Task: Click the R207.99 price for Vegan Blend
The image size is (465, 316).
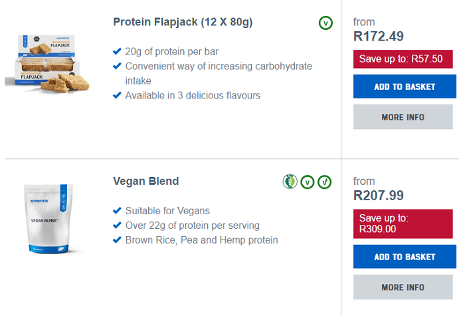Action: (379, 196)
